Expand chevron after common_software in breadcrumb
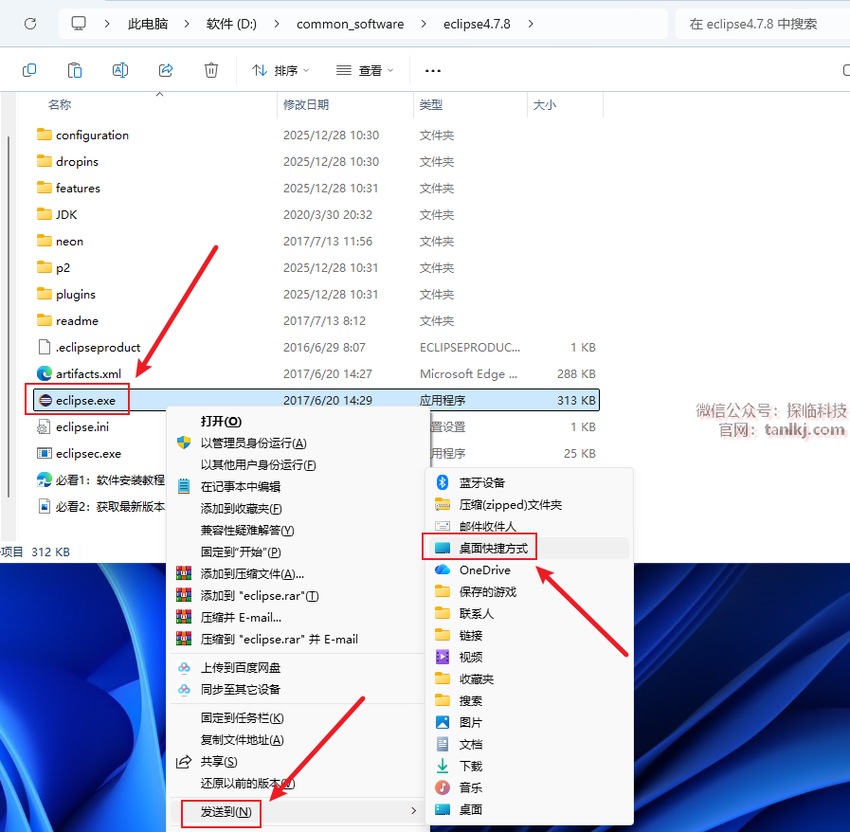This screenshot has height=832, width=850. (424, 24)
